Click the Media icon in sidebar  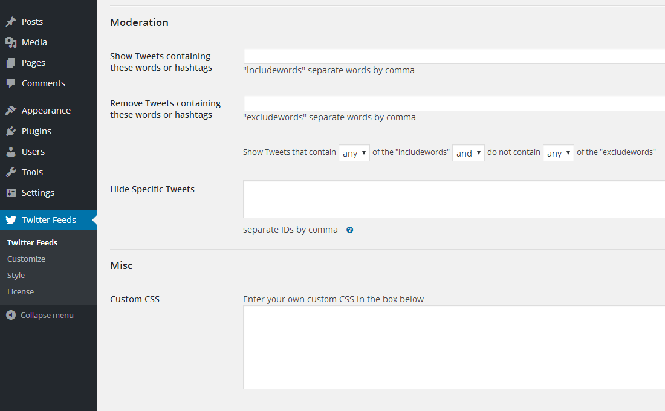pyautogui.click(x=11, y=42)
